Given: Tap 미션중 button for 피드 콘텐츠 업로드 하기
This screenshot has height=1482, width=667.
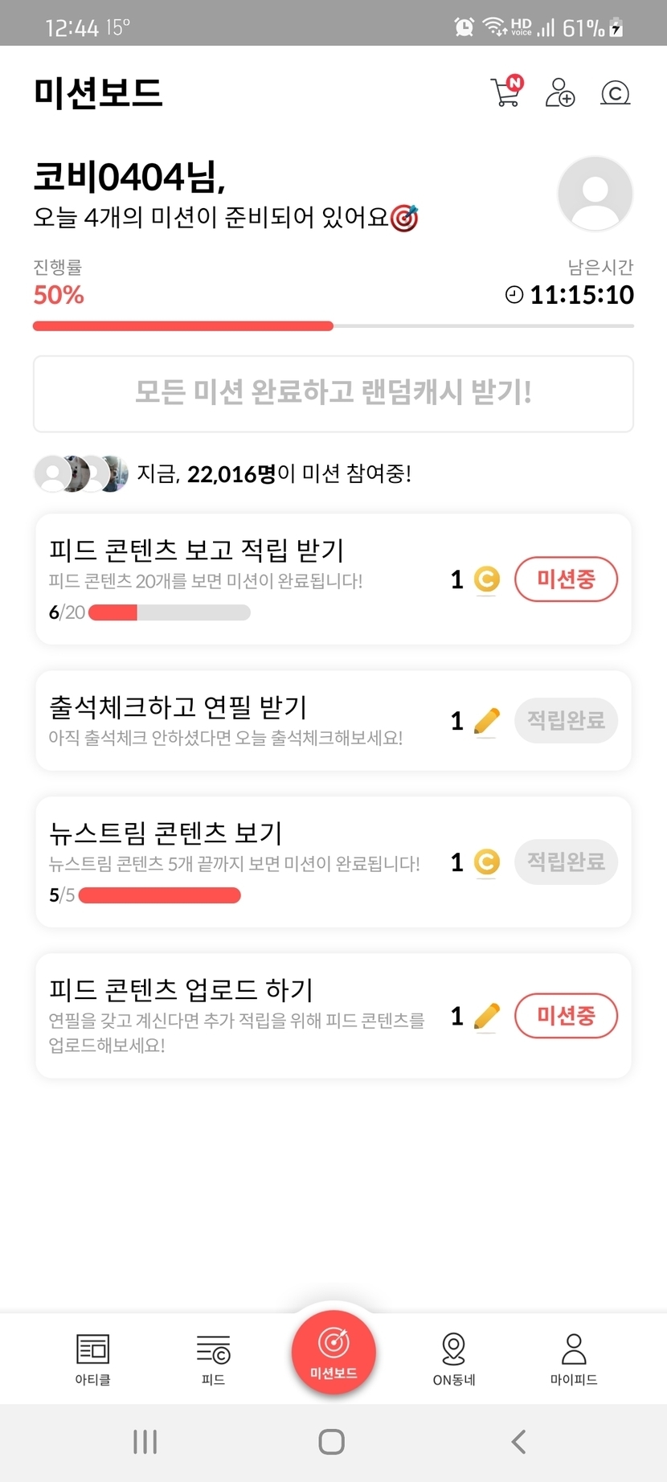Looking at the screenshot, I should pos(566,1016).
